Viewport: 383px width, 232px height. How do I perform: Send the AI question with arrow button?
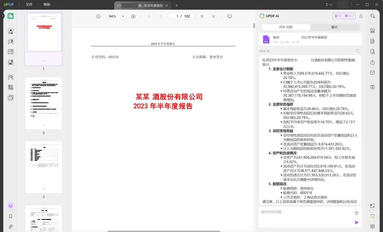pyautogui.click(x=357, y=222)
